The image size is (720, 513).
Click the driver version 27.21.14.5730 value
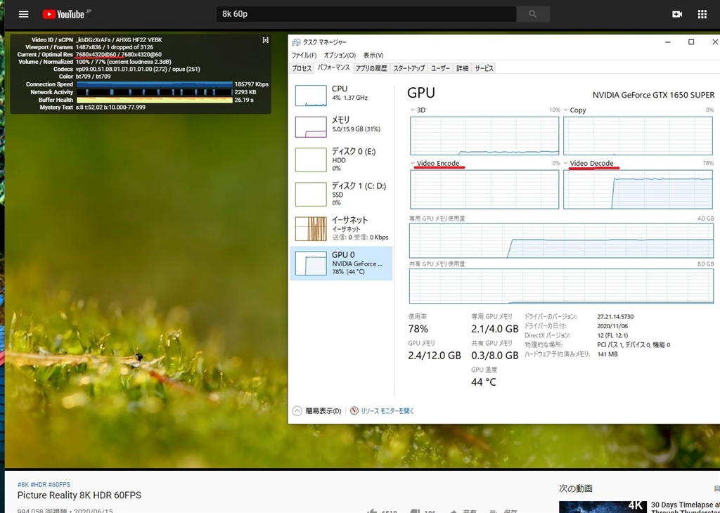pos(615,317)
